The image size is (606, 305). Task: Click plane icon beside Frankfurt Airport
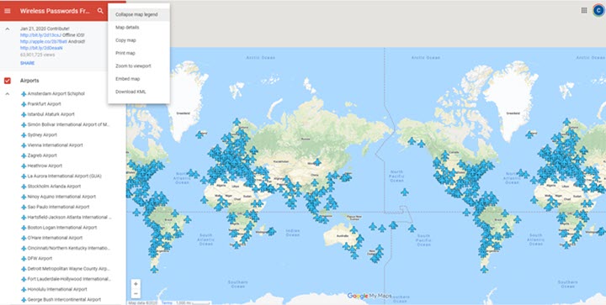(24, 104)
